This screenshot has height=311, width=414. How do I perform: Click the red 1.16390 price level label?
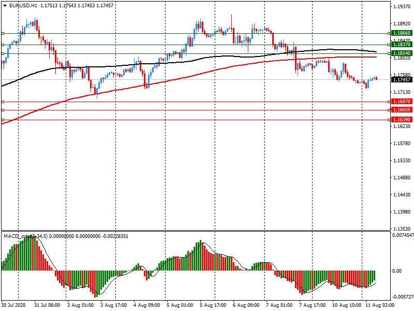click(402, 120)
